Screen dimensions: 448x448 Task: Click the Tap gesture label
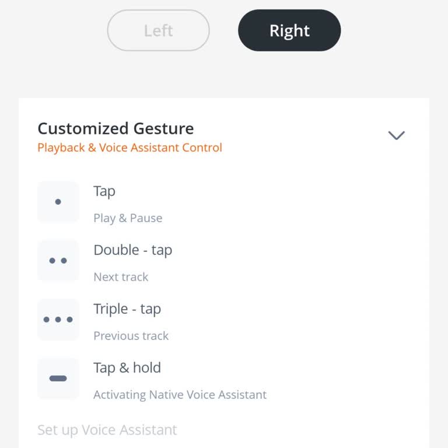coord(104,191)
